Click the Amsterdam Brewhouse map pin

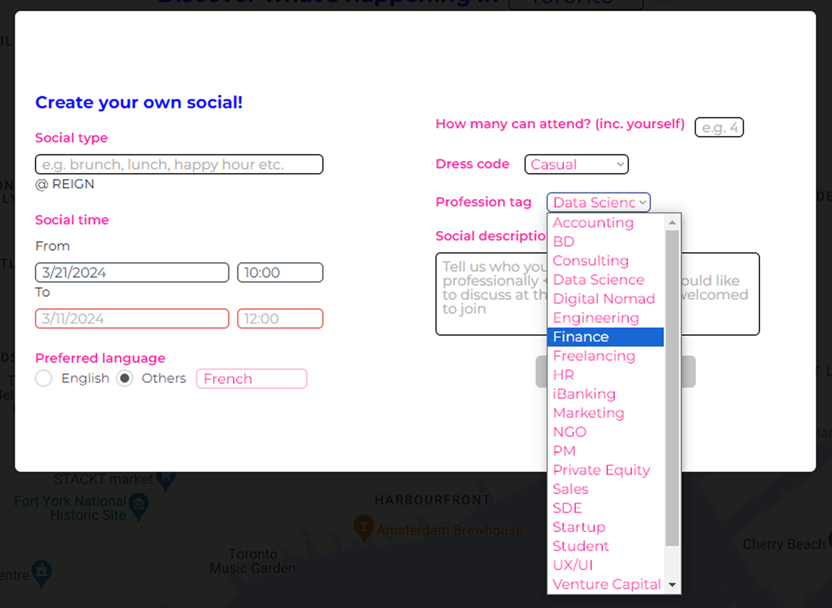[364, 529]
